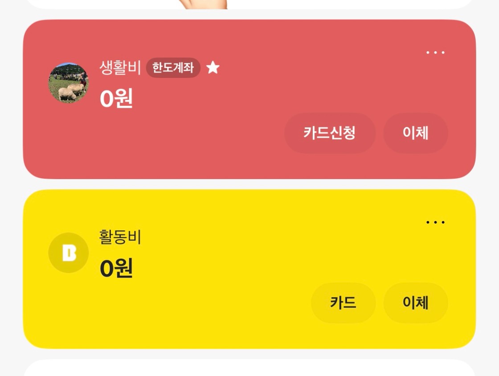
Task: Select the yellow 활동비 card background
Action: click(x=250, y=269)
